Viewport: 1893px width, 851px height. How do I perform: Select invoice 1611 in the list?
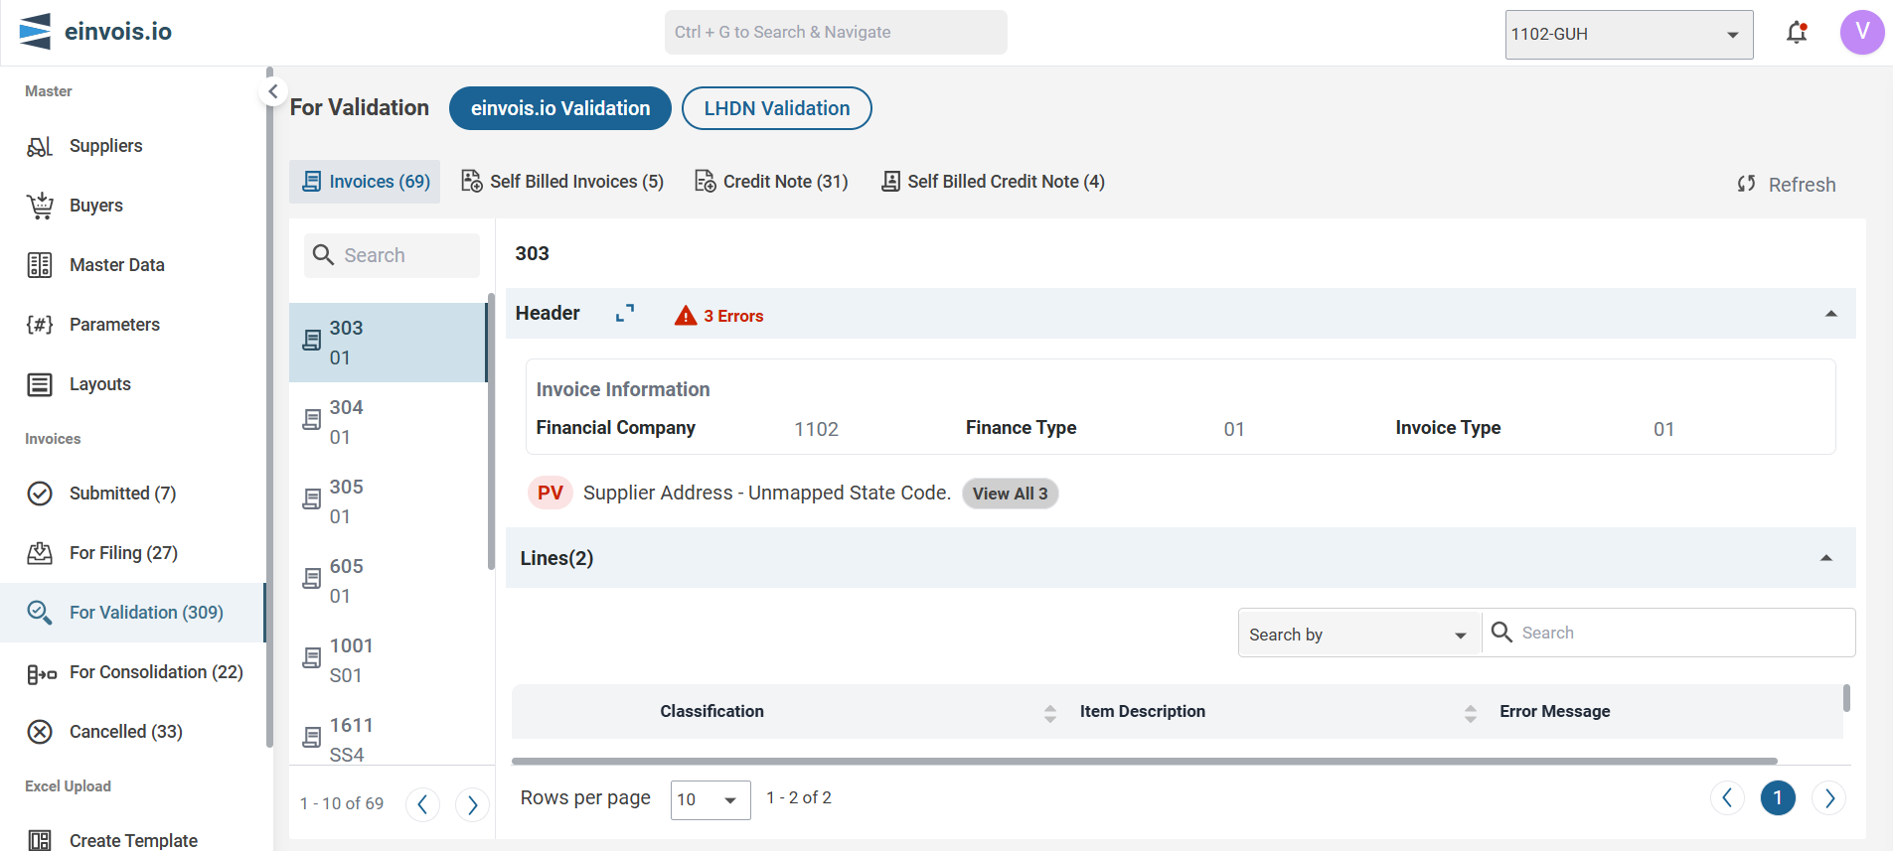click(x=389, y=740)
